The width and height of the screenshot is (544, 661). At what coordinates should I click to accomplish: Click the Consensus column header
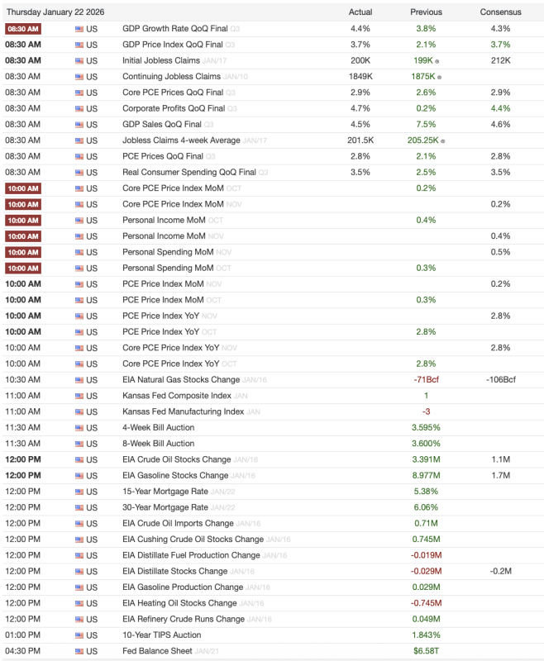500,12
